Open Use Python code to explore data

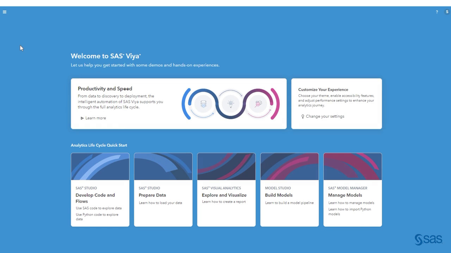(x=97, y=217)
